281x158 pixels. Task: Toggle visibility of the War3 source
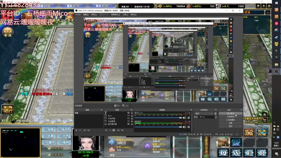128,116
